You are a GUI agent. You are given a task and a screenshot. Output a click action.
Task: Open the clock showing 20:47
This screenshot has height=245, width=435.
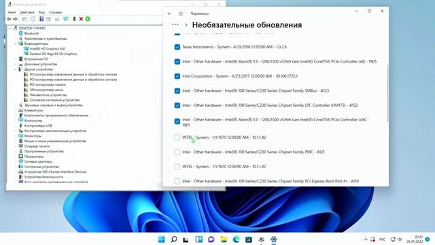pyautogui.click(x=415, y=239)
